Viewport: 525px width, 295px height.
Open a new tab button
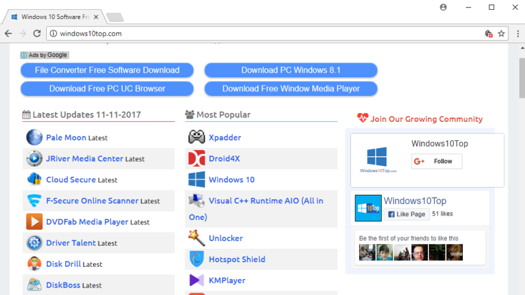click(x=115, y=17)
